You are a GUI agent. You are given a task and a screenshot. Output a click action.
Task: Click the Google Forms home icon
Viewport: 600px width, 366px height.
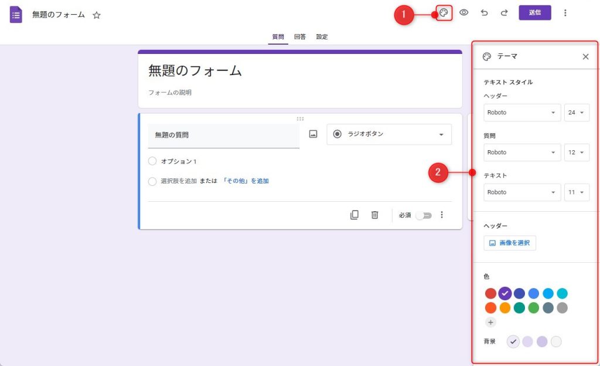pyautogui.click(x=16, y=15)
